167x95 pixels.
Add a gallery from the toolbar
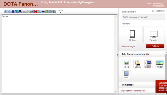[51, 11]
